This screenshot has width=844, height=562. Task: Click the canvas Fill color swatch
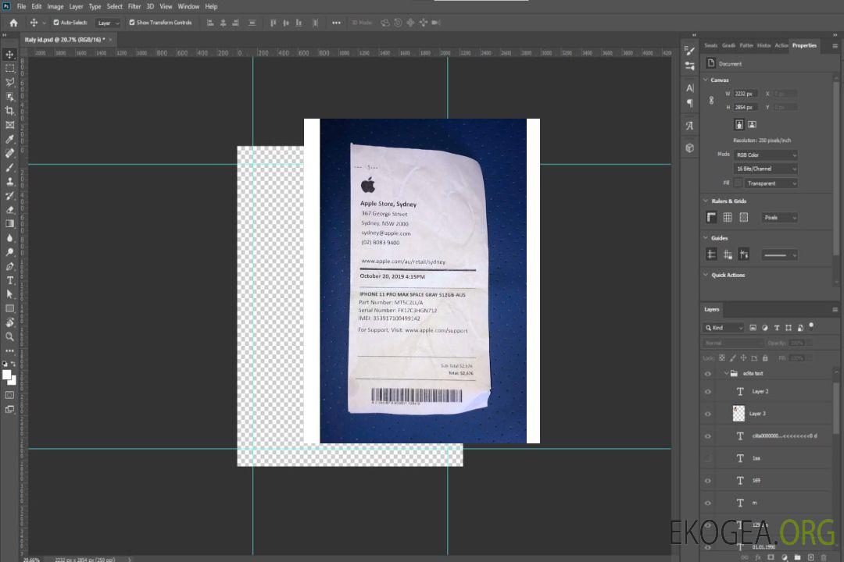pos(738,183)
